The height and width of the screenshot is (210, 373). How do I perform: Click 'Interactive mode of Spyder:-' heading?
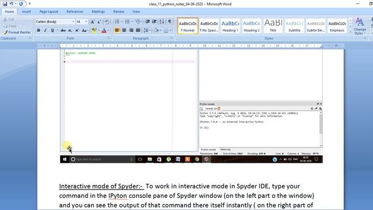[x=101, y=186]
